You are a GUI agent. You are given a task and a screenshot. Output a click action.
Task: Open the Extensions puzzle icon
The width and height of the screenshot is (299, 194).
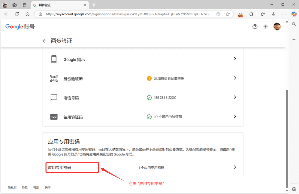point(251,14)
